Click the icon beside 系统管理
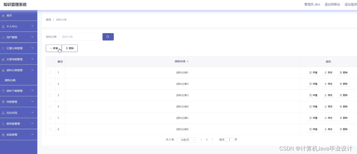Screen dimensions: 357x154 (x=3, y=135)
